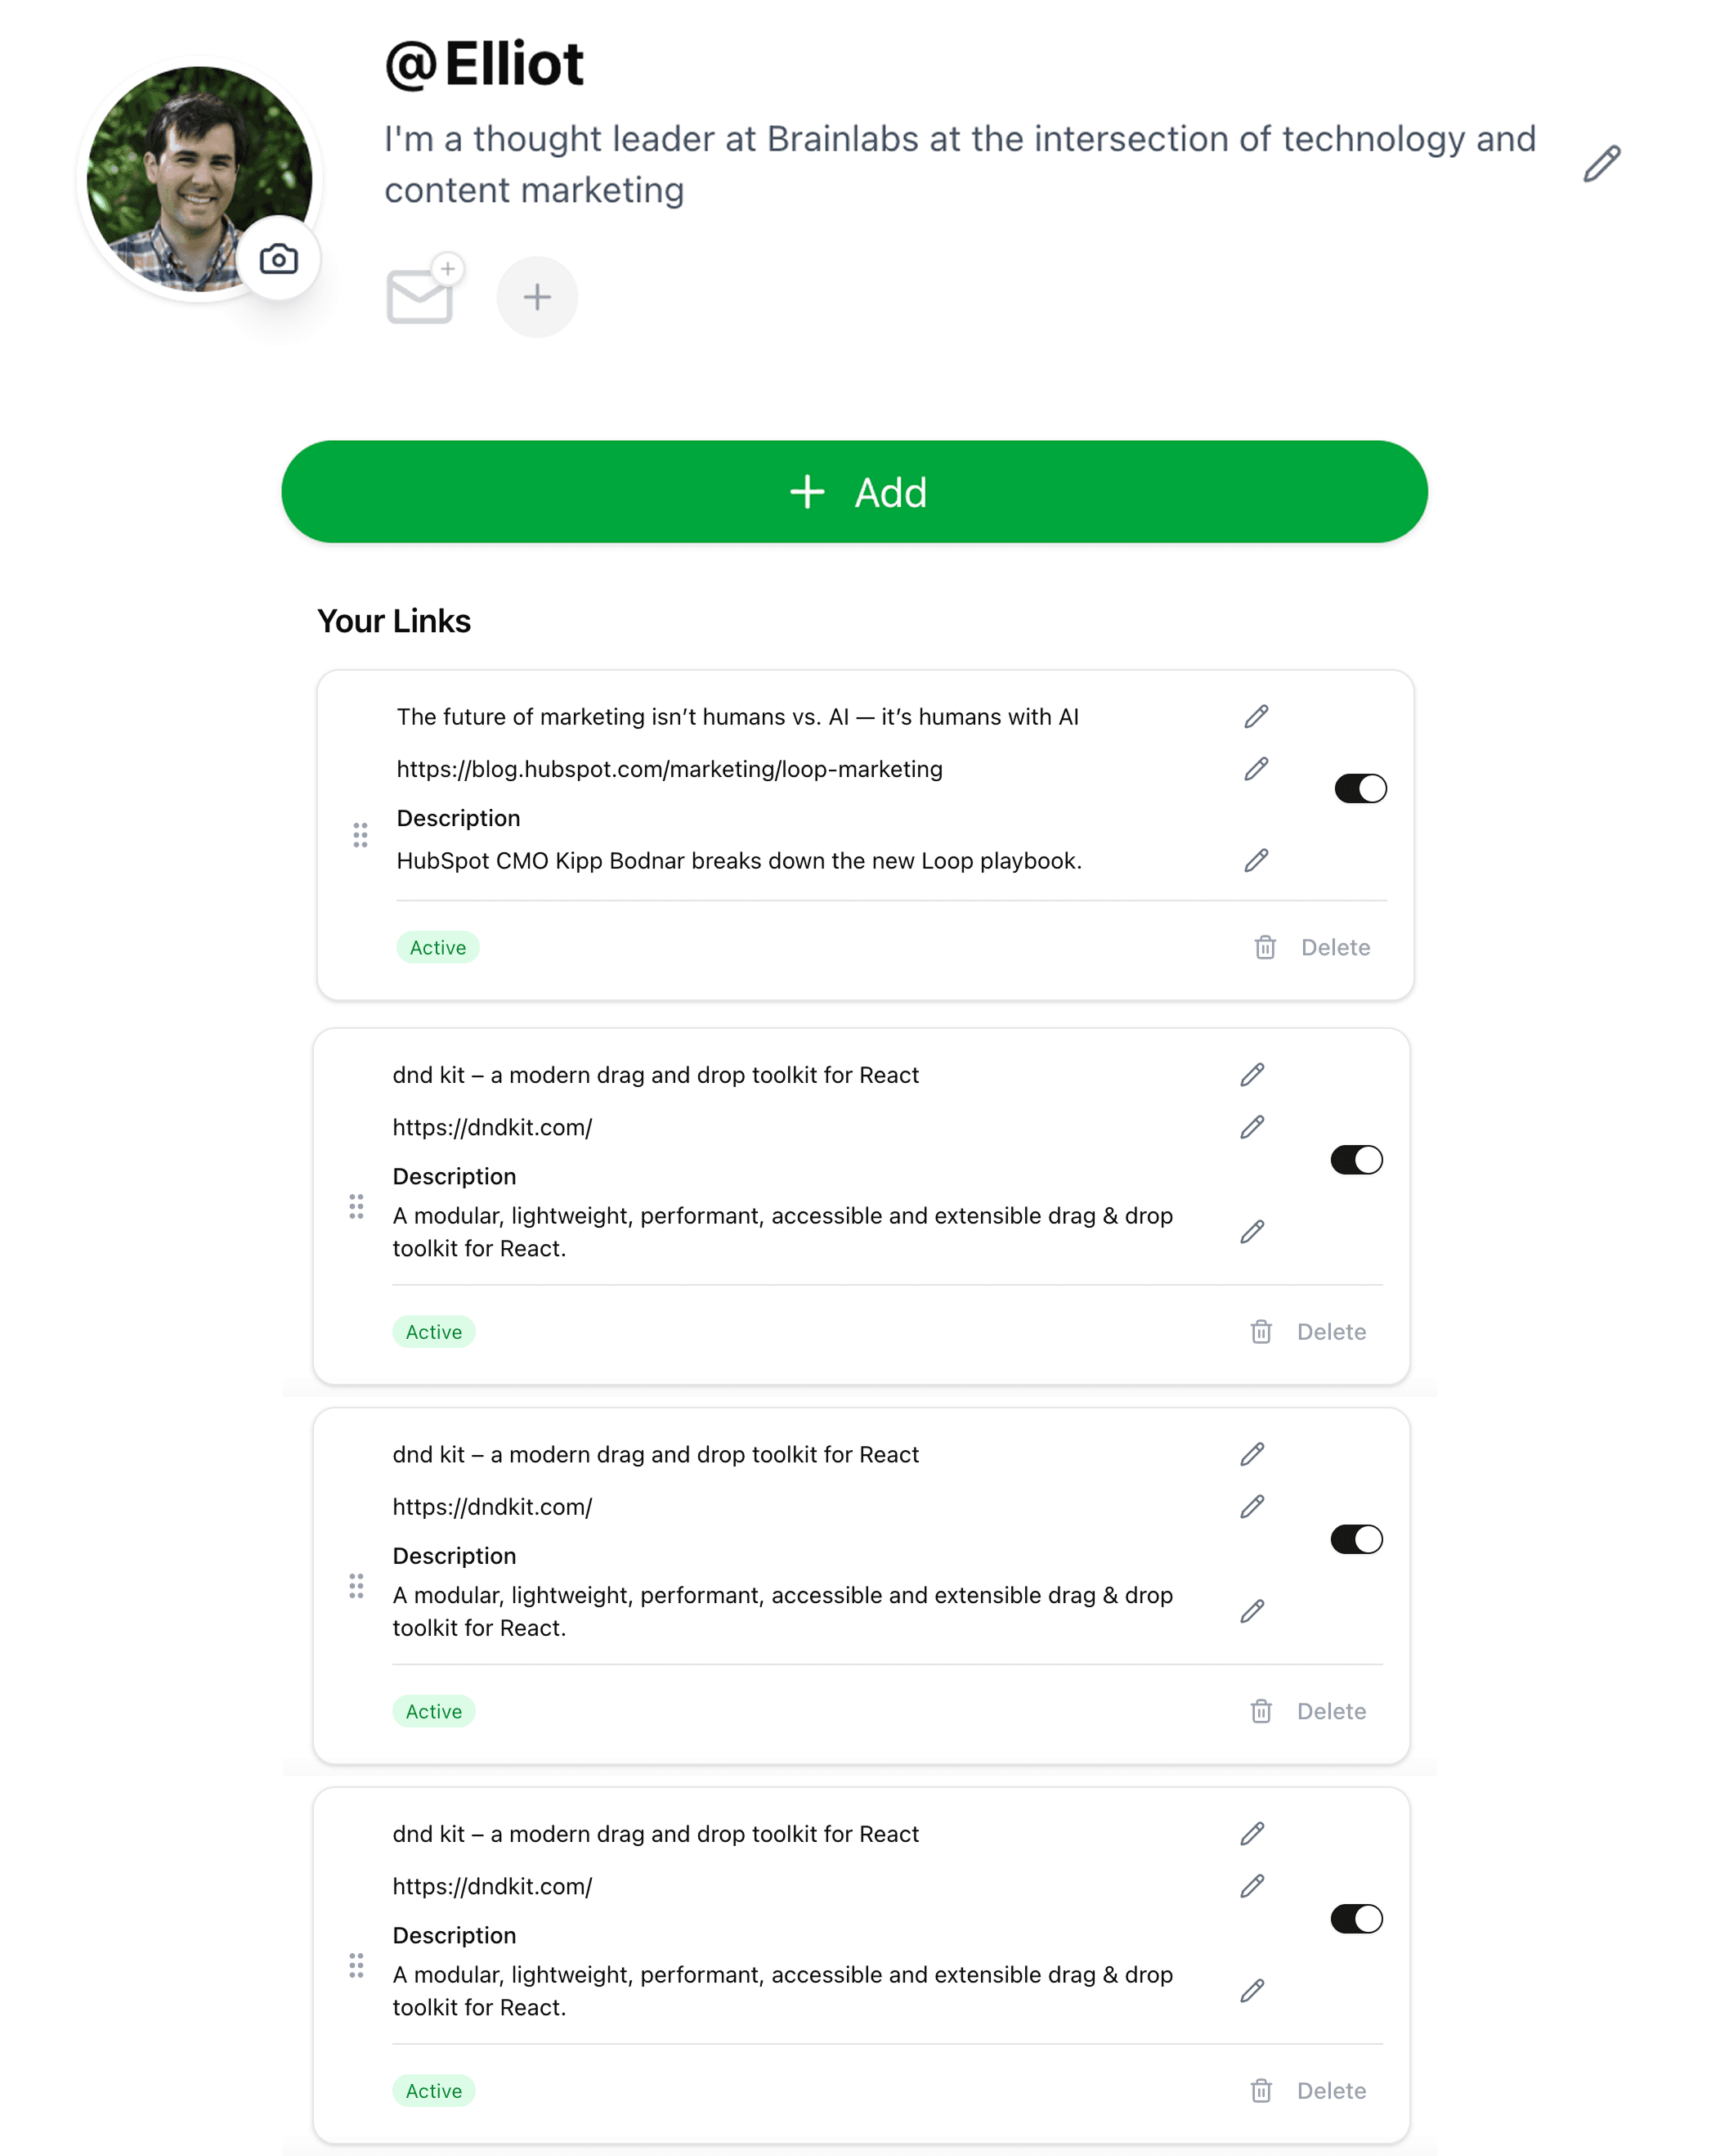The image size is (1720, 2156).
Task: Edit the https://blog.hubspot.com URL
Action: click(x=1256, y=768)
